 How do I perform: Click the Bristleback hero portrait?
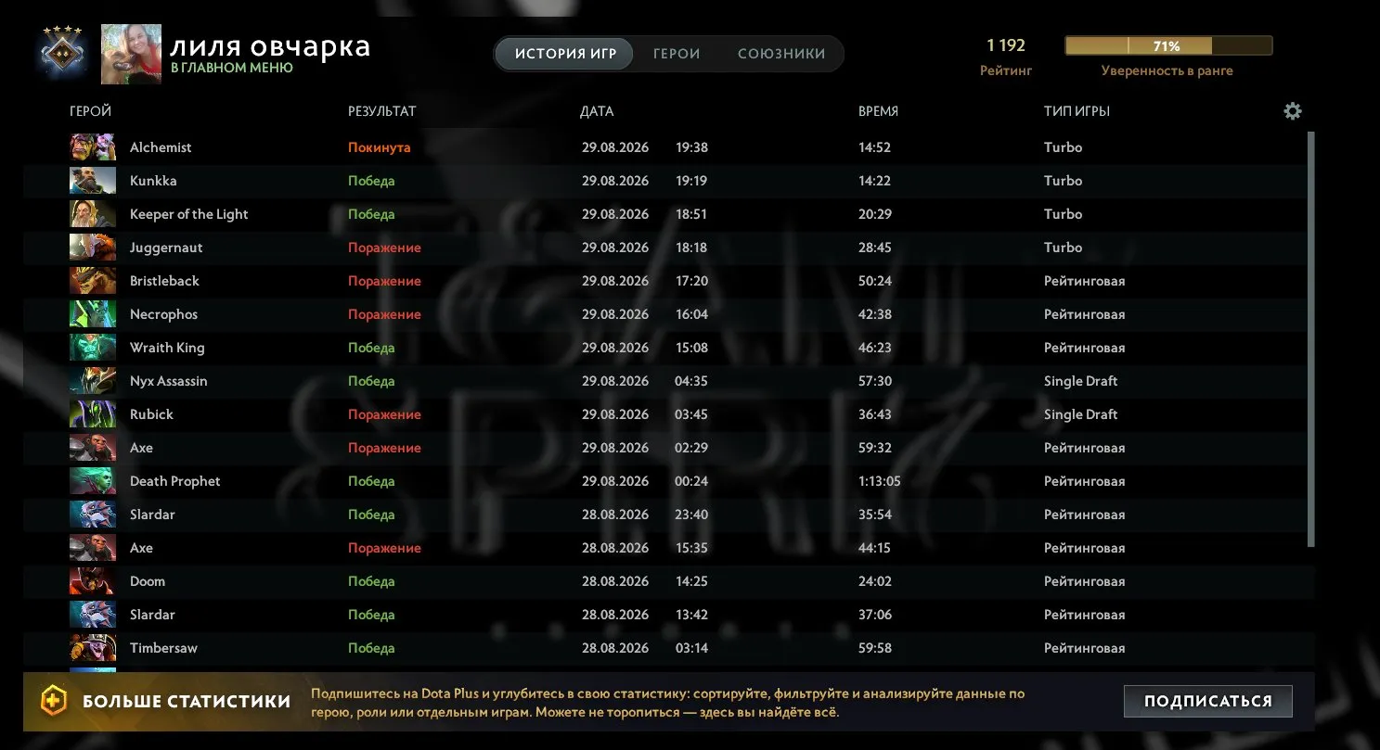[x=93, y=281]
